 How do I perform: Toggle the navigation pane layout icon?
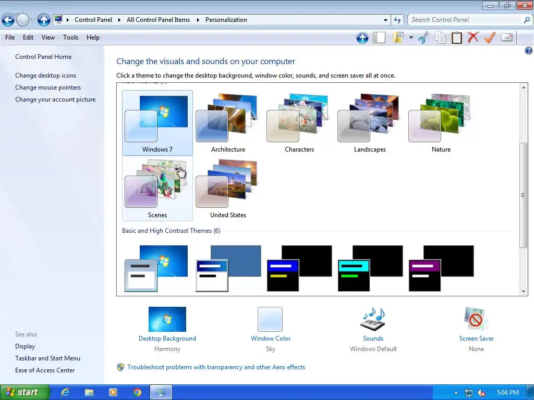pyautogui.click(x=379, y=37)
